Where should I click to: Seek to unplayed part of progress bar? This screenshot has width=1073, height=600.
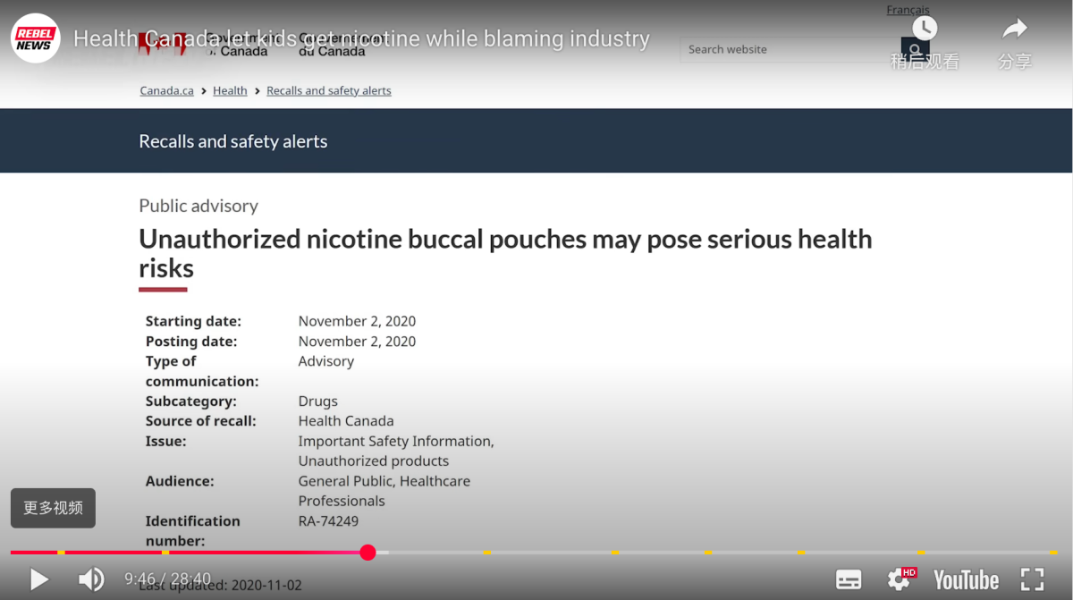click(715, 553)
